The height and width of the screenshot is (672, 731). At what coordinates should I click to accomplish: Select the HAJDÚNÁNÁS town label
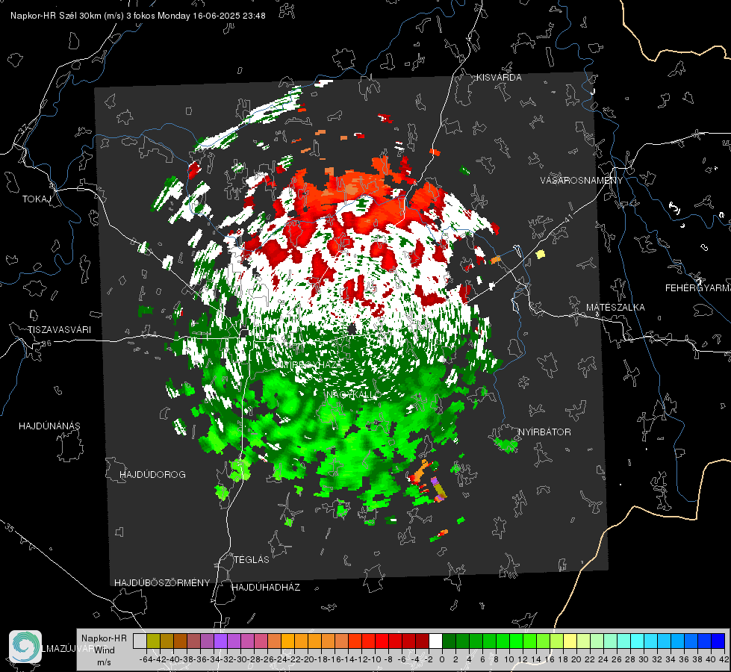[49, 426]
